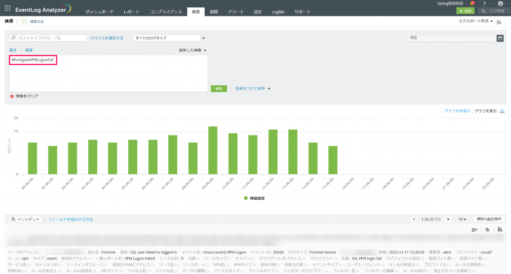511x274 pixels.
Task: Switch to the コンプライアンス tab
Action: click(165, 11)
